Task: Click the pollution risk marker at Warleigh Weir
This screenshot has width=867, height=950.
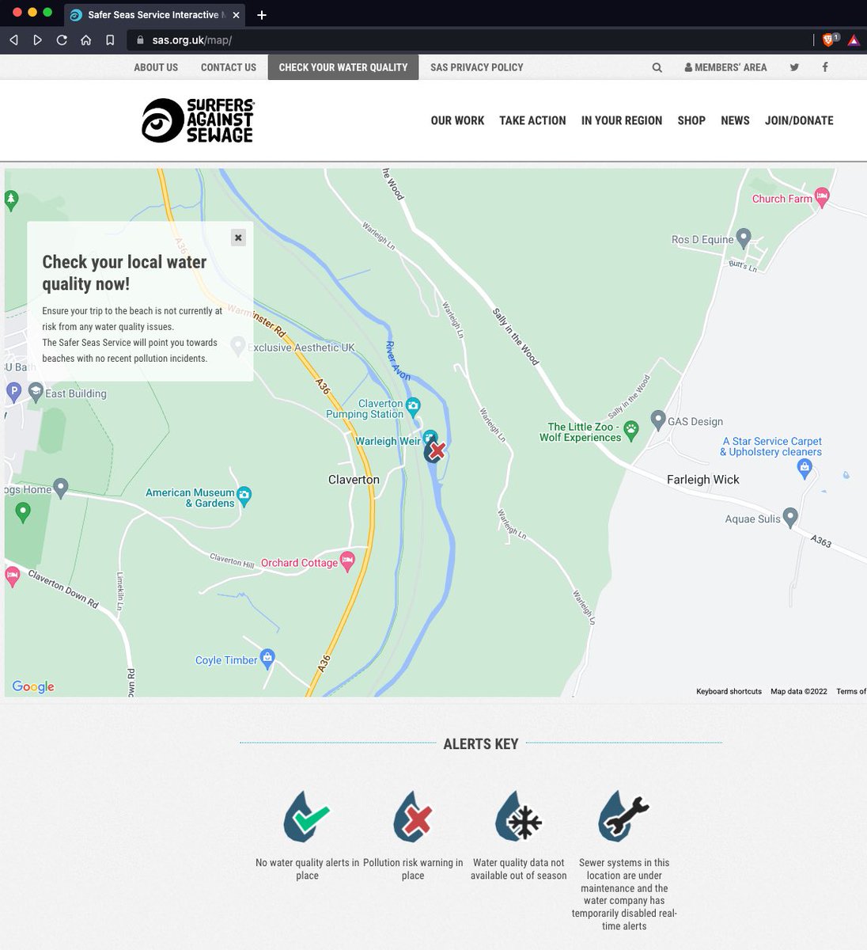Action: (x=436, y=451)
